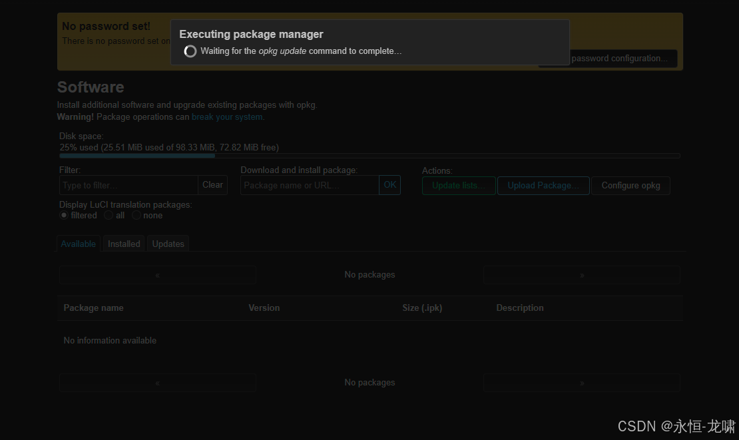739x440 pixels.
Task: Click the Upload Package button
Action: [x=543, y=186]
